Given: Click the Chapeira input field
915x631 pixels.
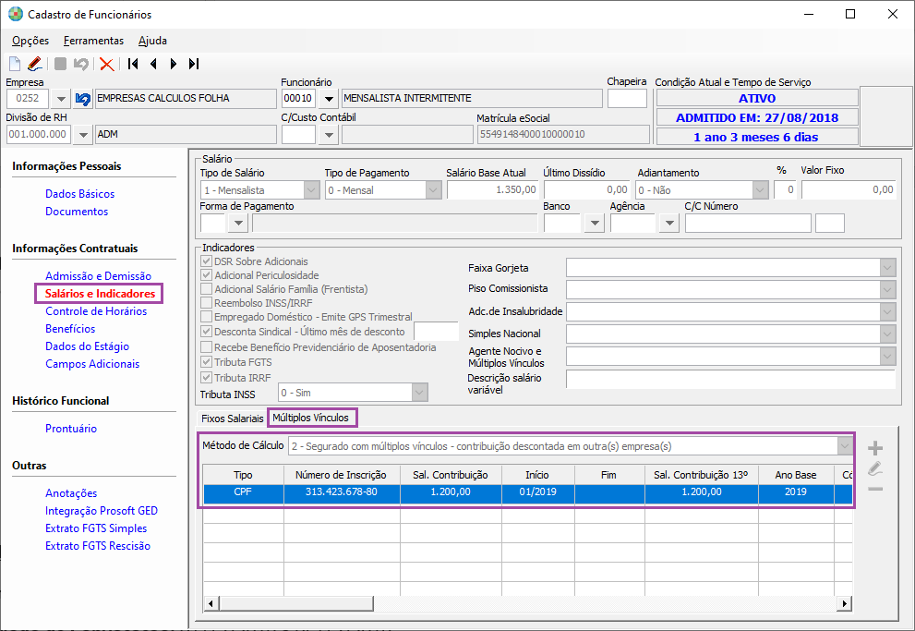Looking at the screenshot, I should 627,99.
